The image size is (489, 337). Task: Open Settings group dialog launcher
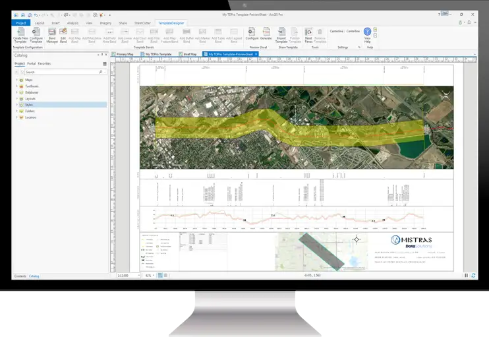click(x=359, y=47)
